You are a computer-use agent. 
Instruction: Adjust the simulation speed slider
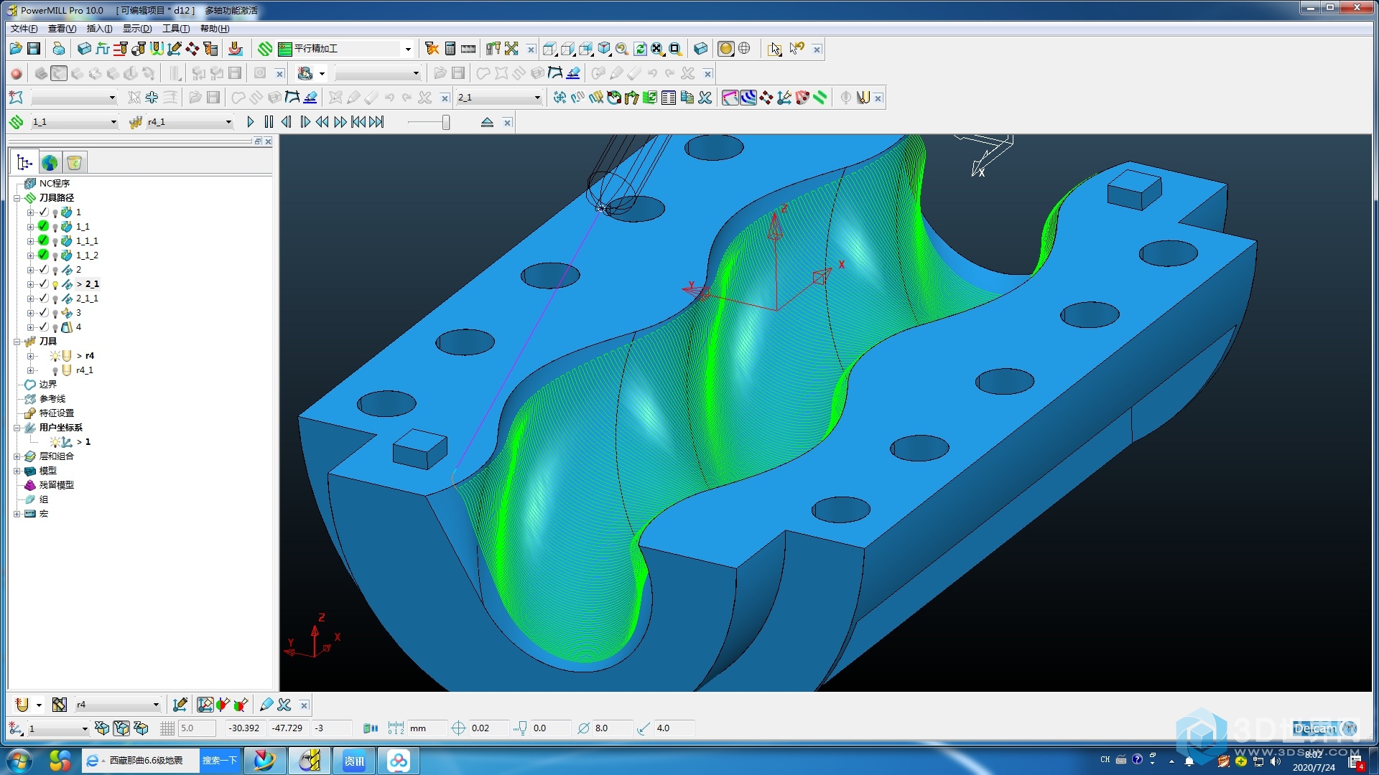pyautogui.click(x=445, y=122)
